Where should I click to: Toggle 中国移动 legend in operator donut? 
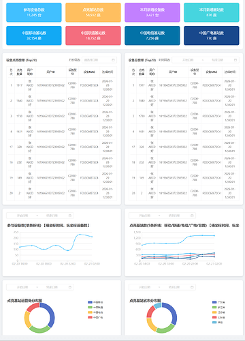coord(95,302)
